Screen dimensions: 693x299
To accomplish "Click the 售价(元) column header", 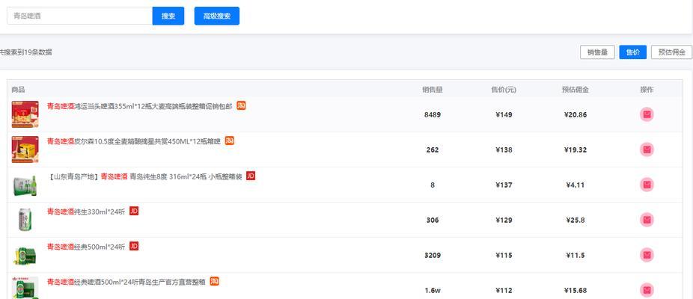I will point(504,90).
